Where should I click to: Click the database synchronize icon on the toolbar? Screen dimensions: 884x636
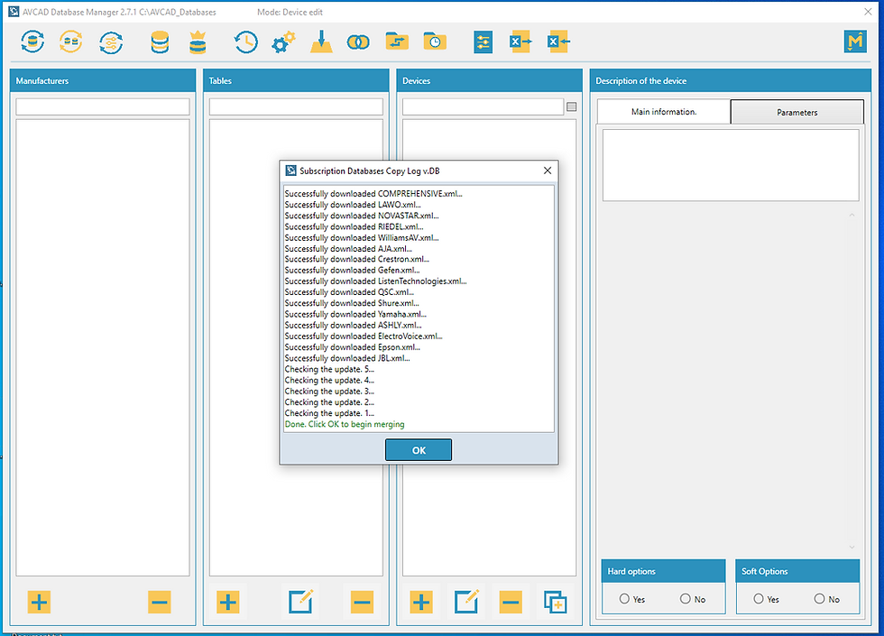tap(32, 41)
